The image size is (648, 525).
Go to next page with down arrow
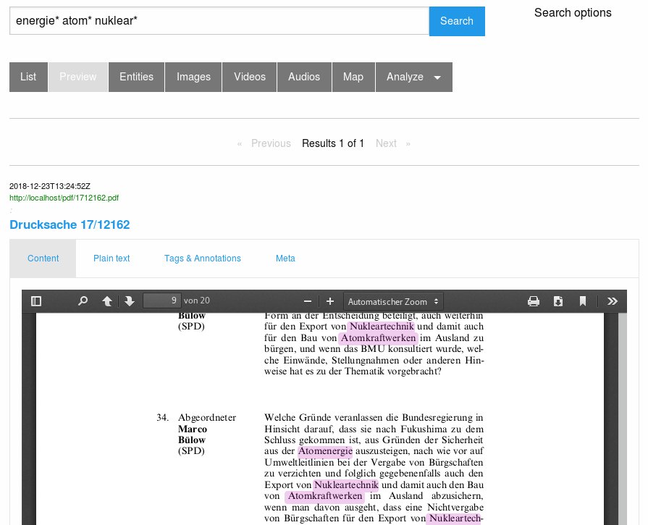[x=130, y=301]
